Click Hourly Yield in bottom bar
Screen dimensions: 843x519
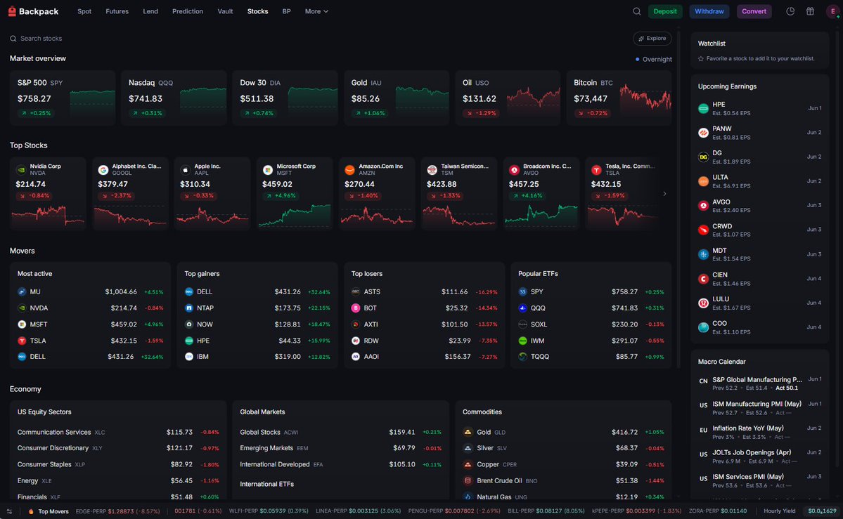tap(779, 511)
